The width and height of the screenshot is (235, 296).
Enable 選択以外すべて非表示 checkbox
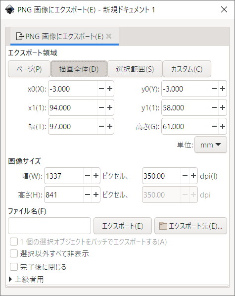pos(14,253)
